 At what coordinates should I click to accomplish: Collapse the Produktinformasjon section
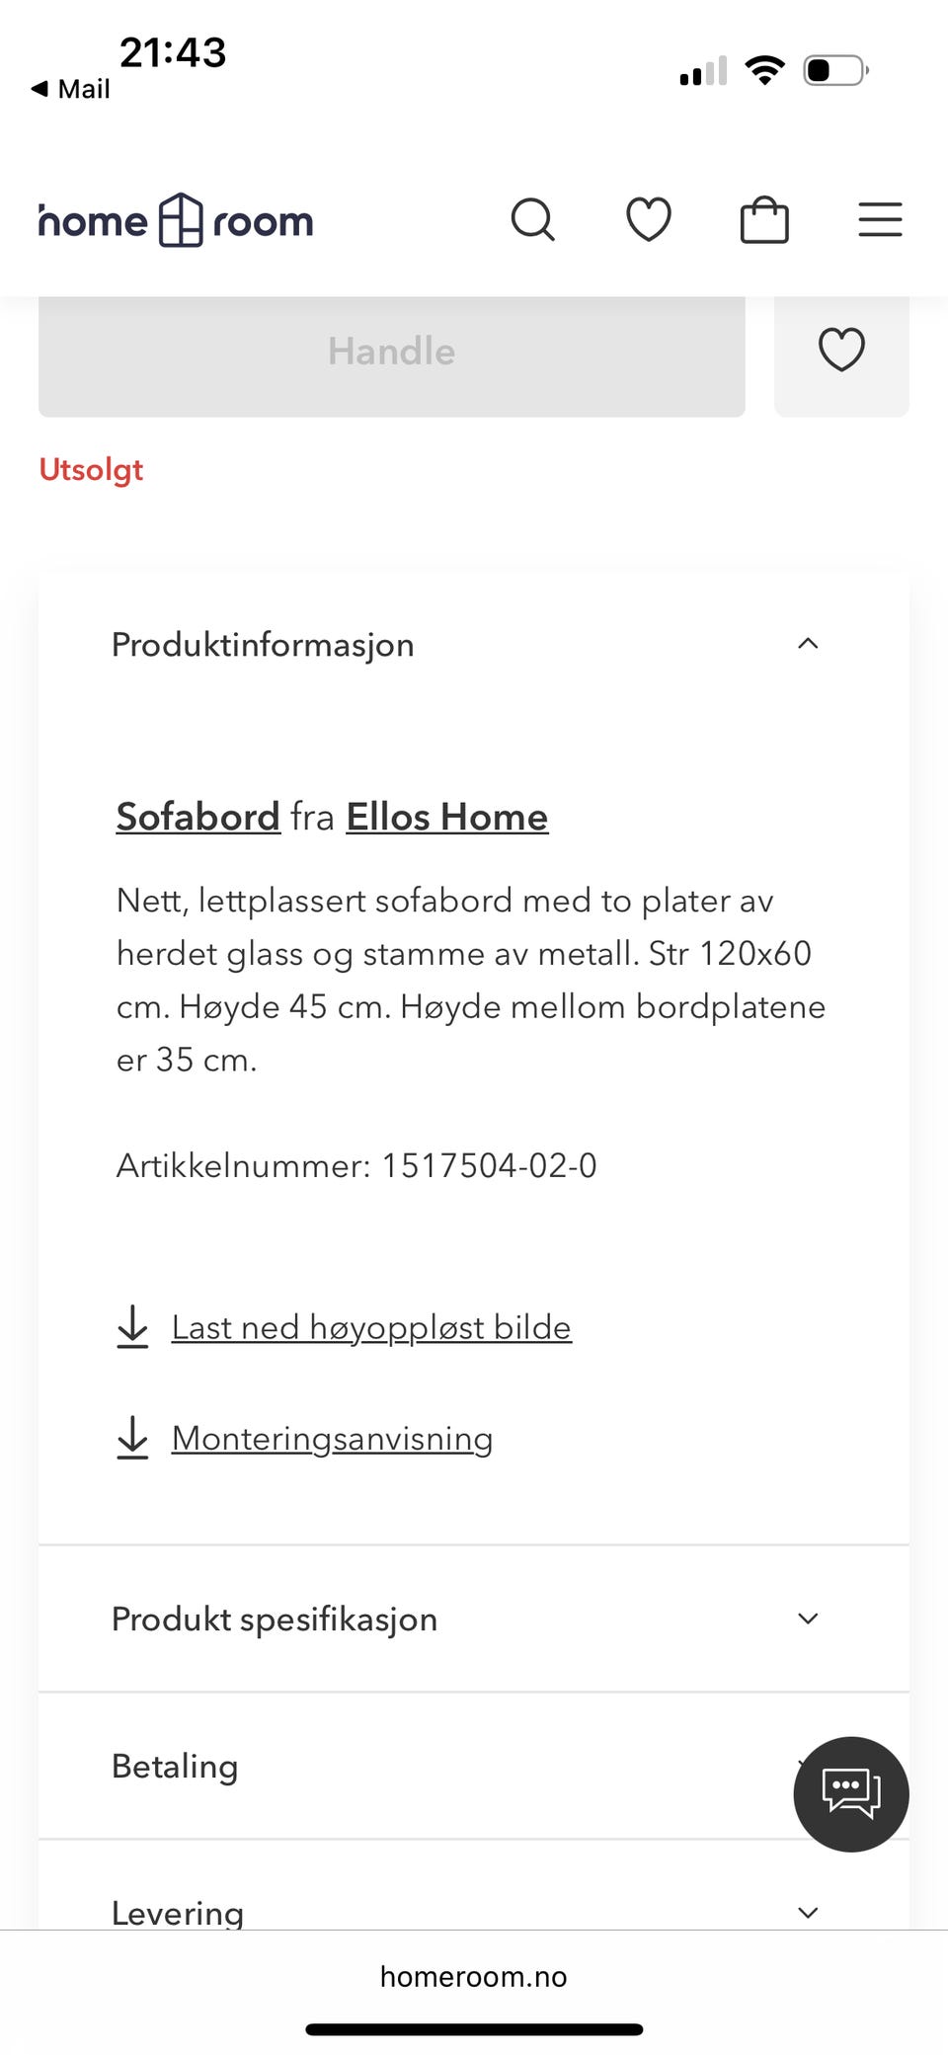tap(808, 644)
